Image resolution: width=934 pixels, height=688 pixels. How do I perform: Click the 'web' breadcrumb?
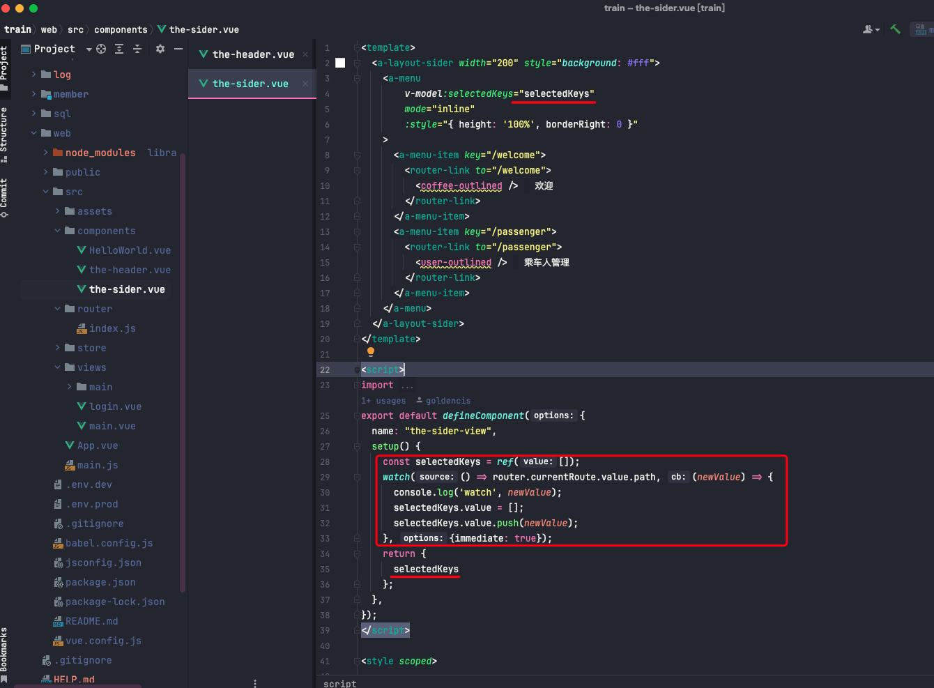[x=49, y=29]
